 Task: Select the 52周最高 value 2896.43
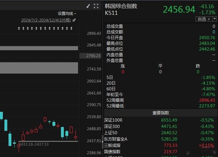[x=207, y=100]
